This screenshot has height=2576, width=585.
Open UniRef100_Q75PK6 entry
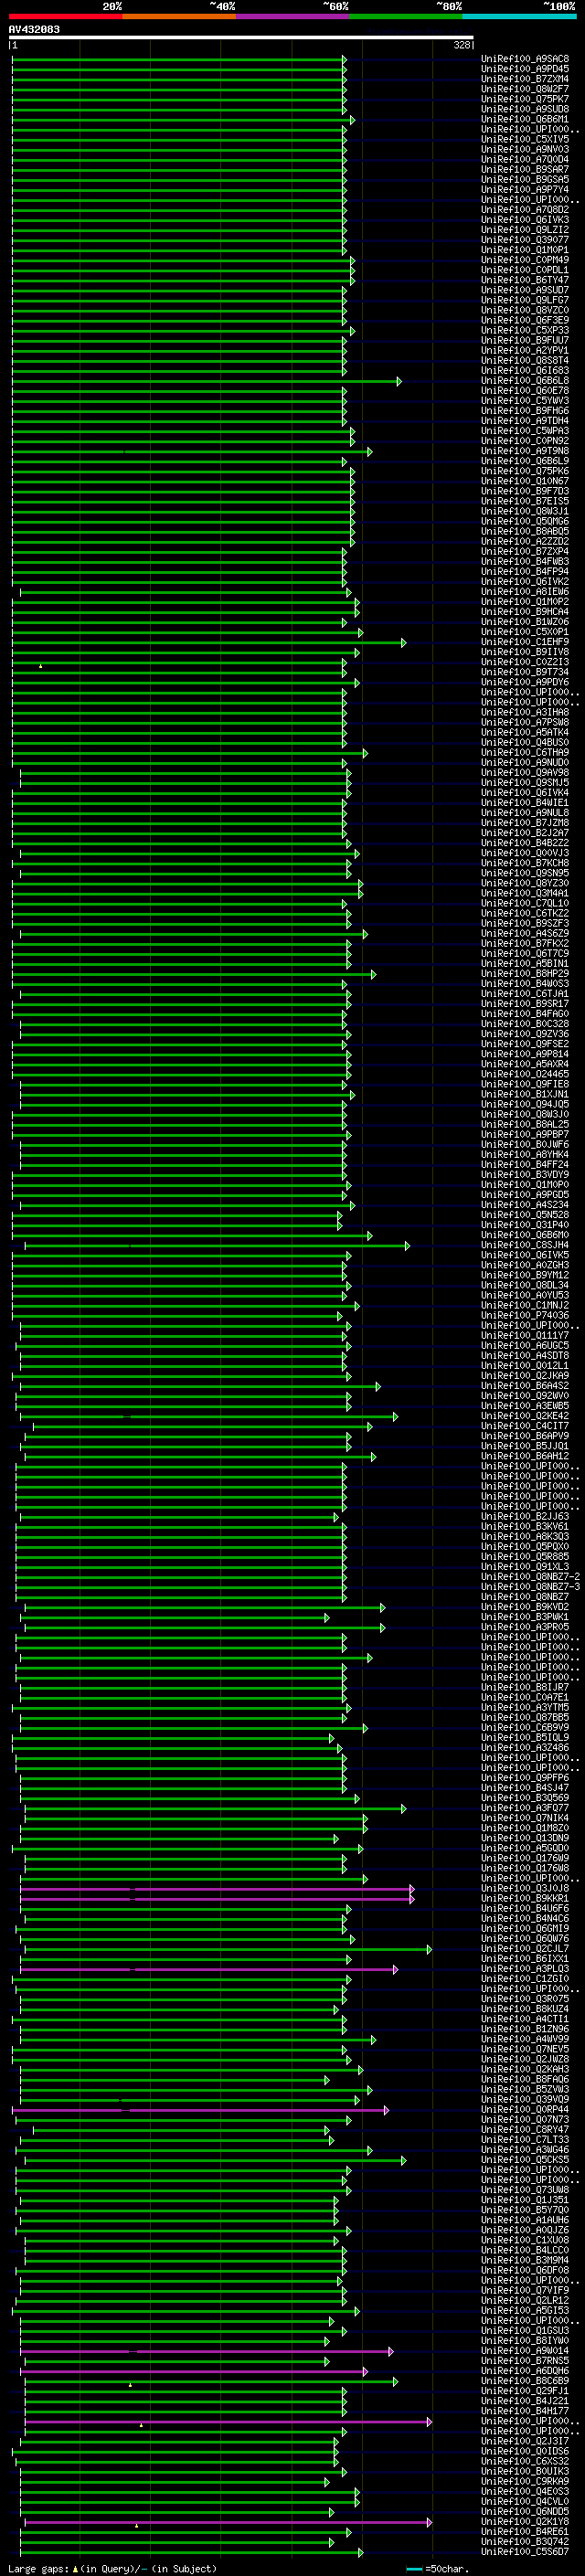525,472
